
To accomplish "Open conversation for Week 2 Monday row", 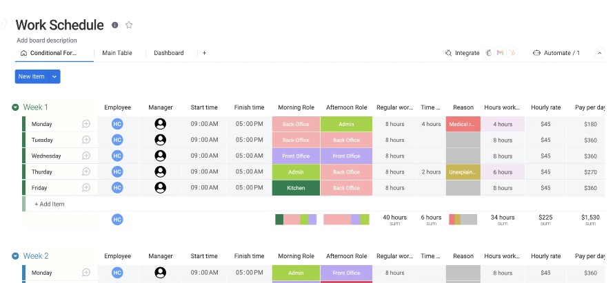I will [x=86, y=273].
